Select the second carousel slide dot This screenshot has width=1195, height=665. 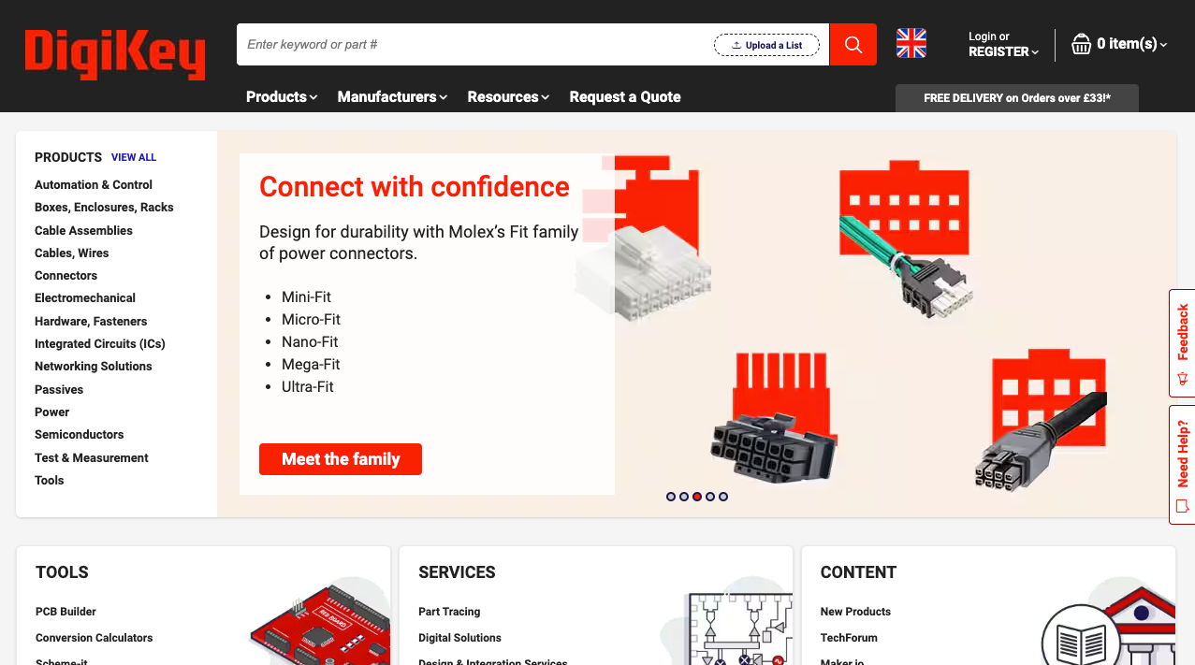click(684, 497)
